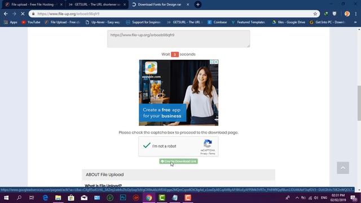The width and height of the screenshot is (361, 203).
Task: Open the Support for Inspiron bookmark
Action: click(143, 22)
